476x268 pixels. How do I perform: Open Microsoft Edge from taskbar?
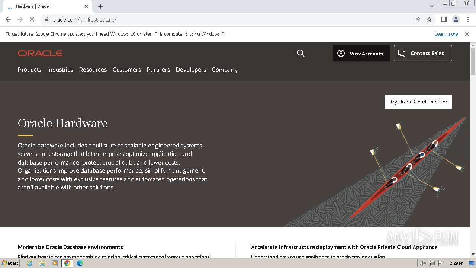click(80, 263)
